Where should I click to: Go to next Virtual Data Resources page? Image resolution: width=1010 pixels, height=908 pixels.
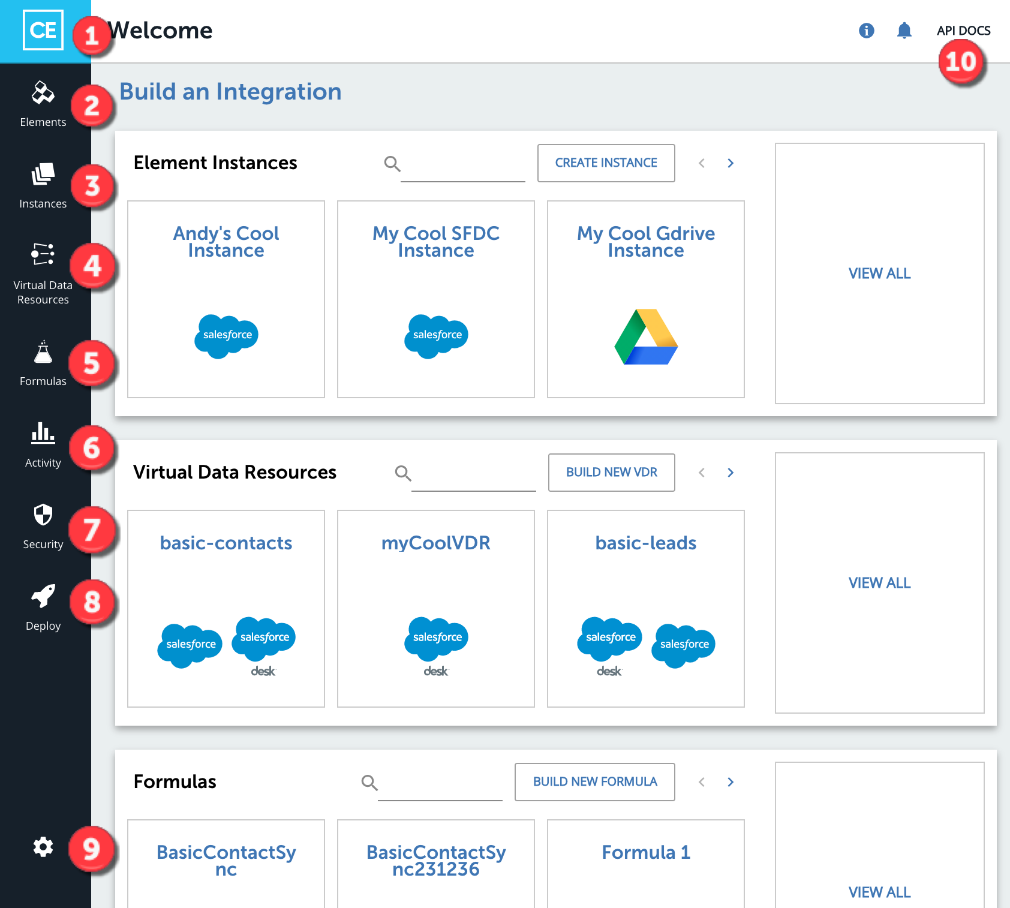731,473
